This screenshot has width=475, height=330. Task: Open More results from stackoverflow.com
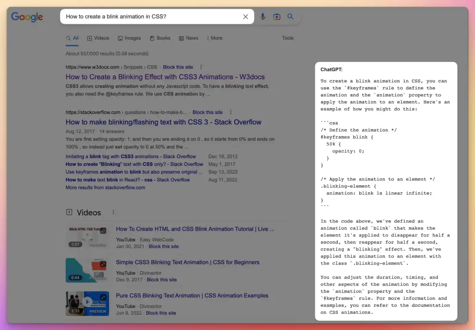coord(106,187)
